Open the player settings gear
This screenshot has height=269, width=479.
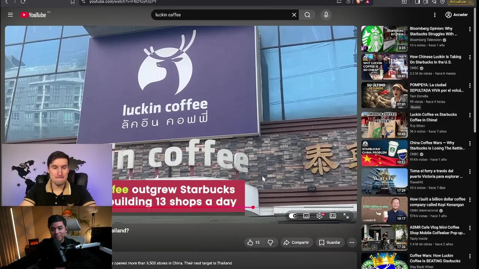320,216
